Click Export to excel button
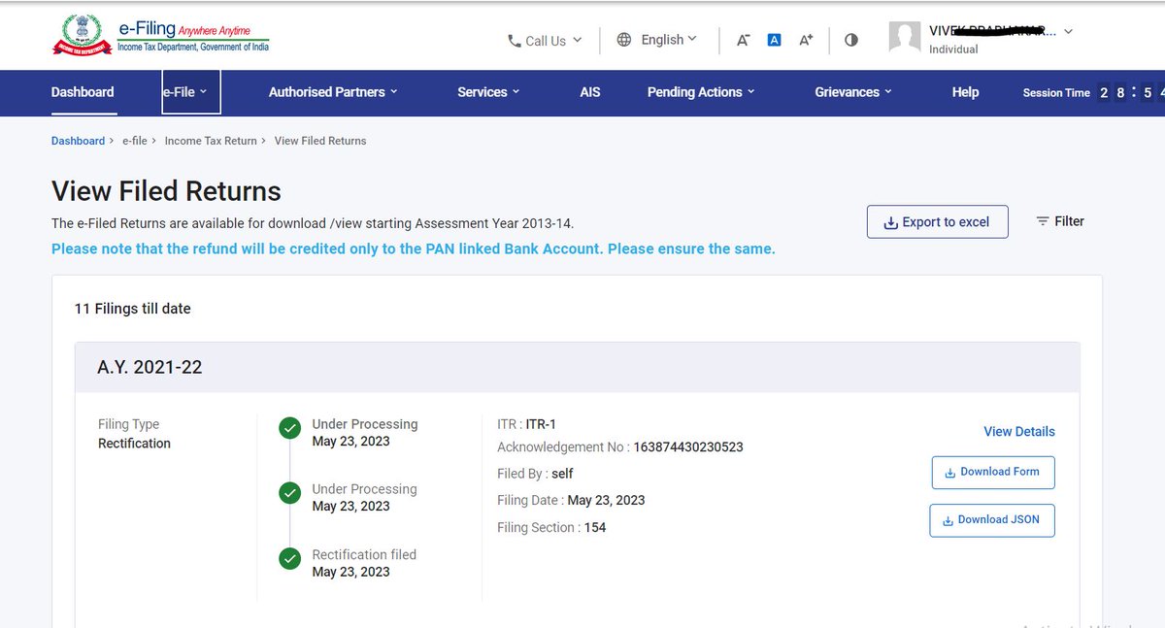Image resolution: width=1165 pixels, height=628 pixels. pos(937,222)
